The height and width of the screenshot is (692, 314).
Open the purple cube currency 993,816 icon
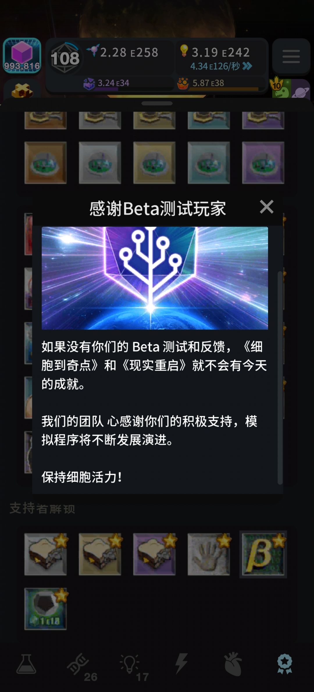[x=22, y=55]
